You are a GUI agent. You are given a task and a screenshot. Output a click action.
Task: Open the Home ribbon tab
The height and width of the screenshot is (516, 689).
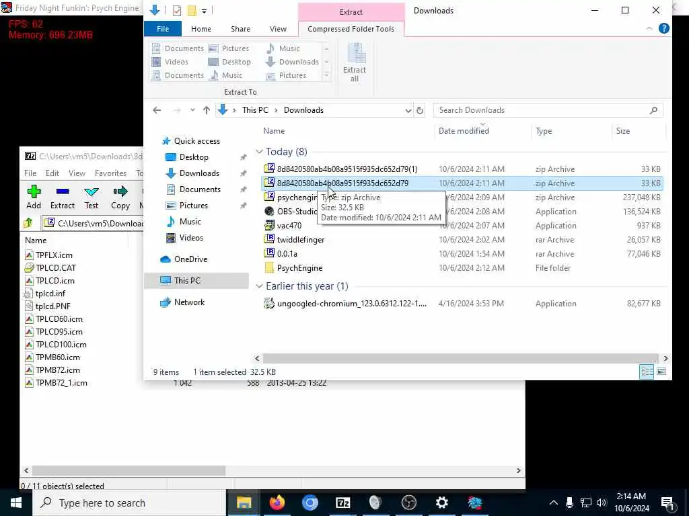pyautogui.click(x=201, y=29)
